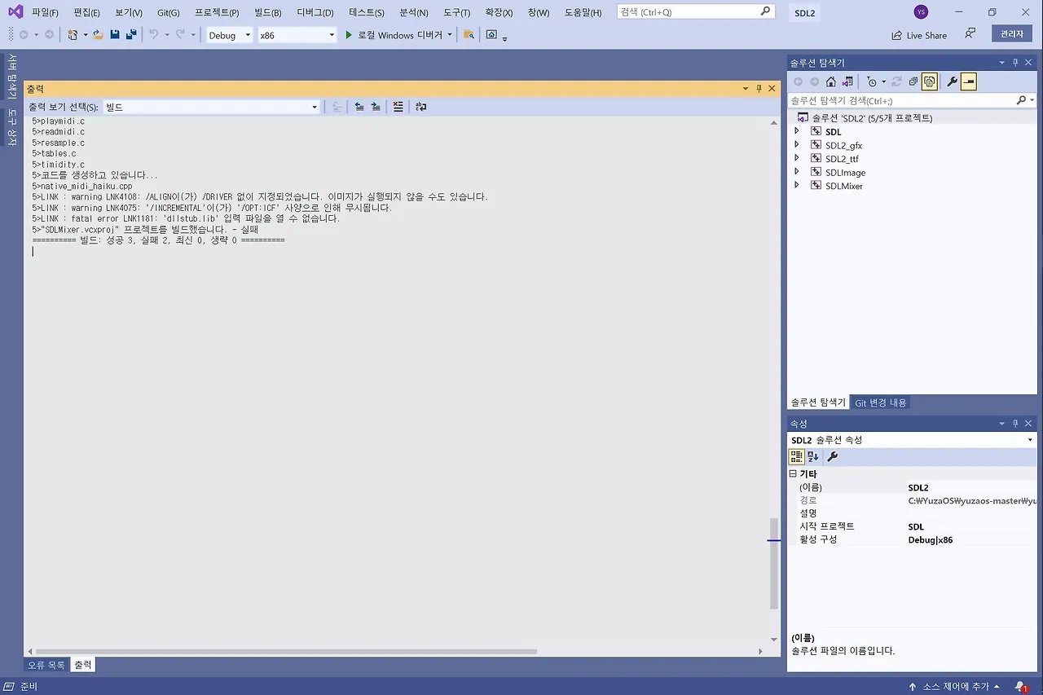Click the go to next message icon in output
The width and height of the screenshot is (1043, 695).
pyautogui.click(x=376, y=107)
